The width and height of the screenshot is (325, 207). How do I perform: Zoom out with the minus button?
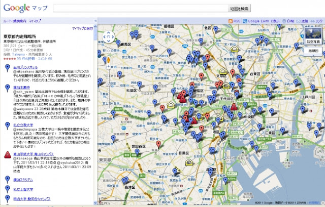click(108, 111)
